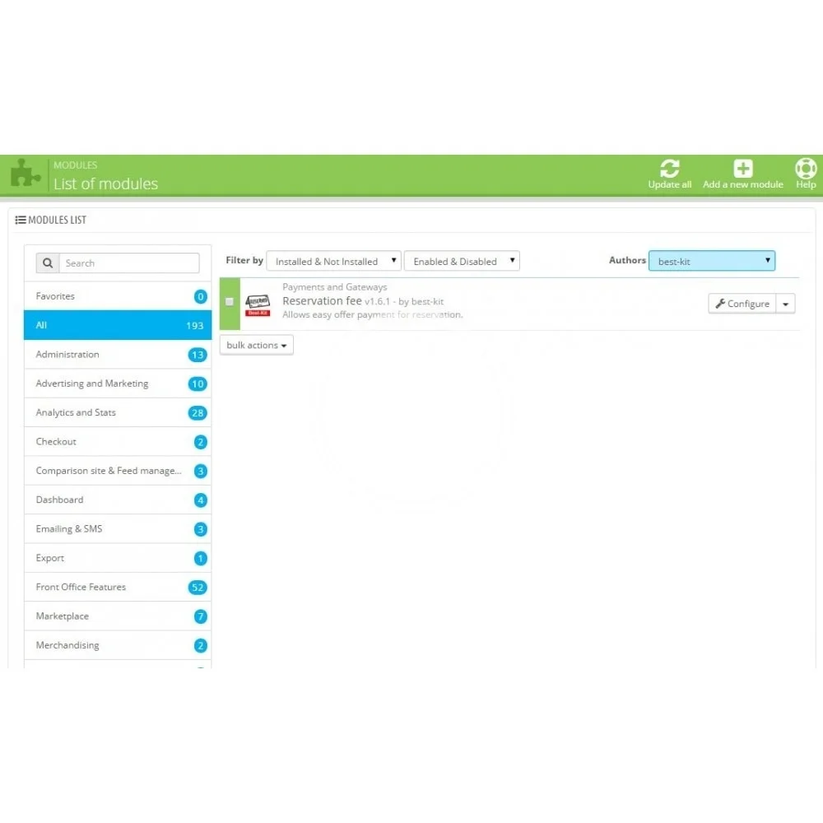This screenshot has height=823, width=823.
Task: Open the bulk actions menu
Action: [x=257, y=346]
